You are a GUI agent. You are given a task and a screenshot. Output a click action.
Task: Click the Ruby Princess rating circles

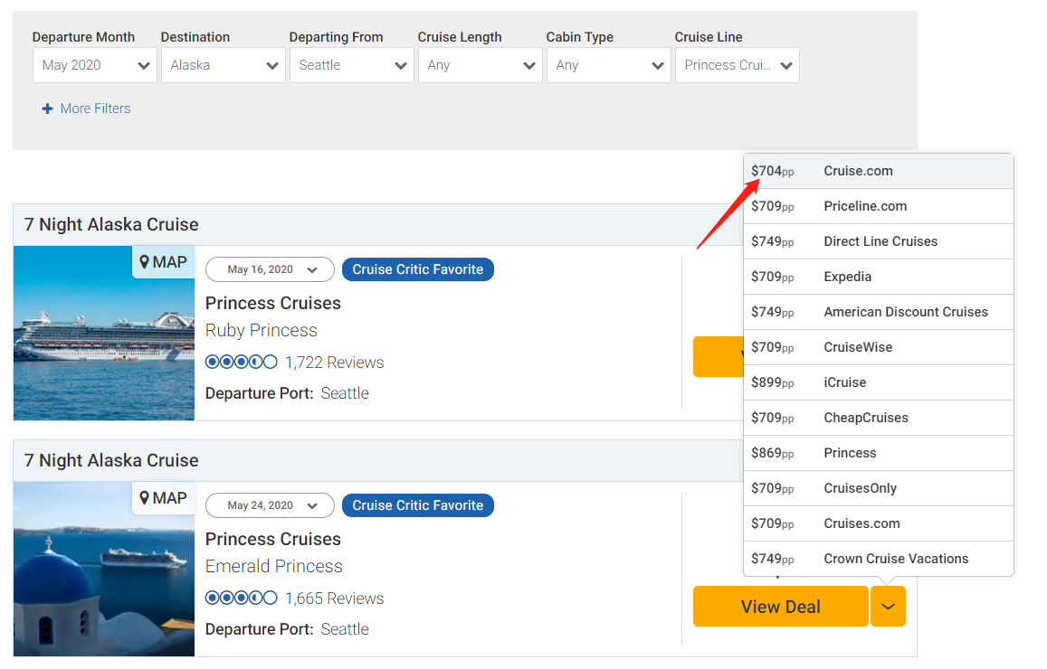(241, 362)
